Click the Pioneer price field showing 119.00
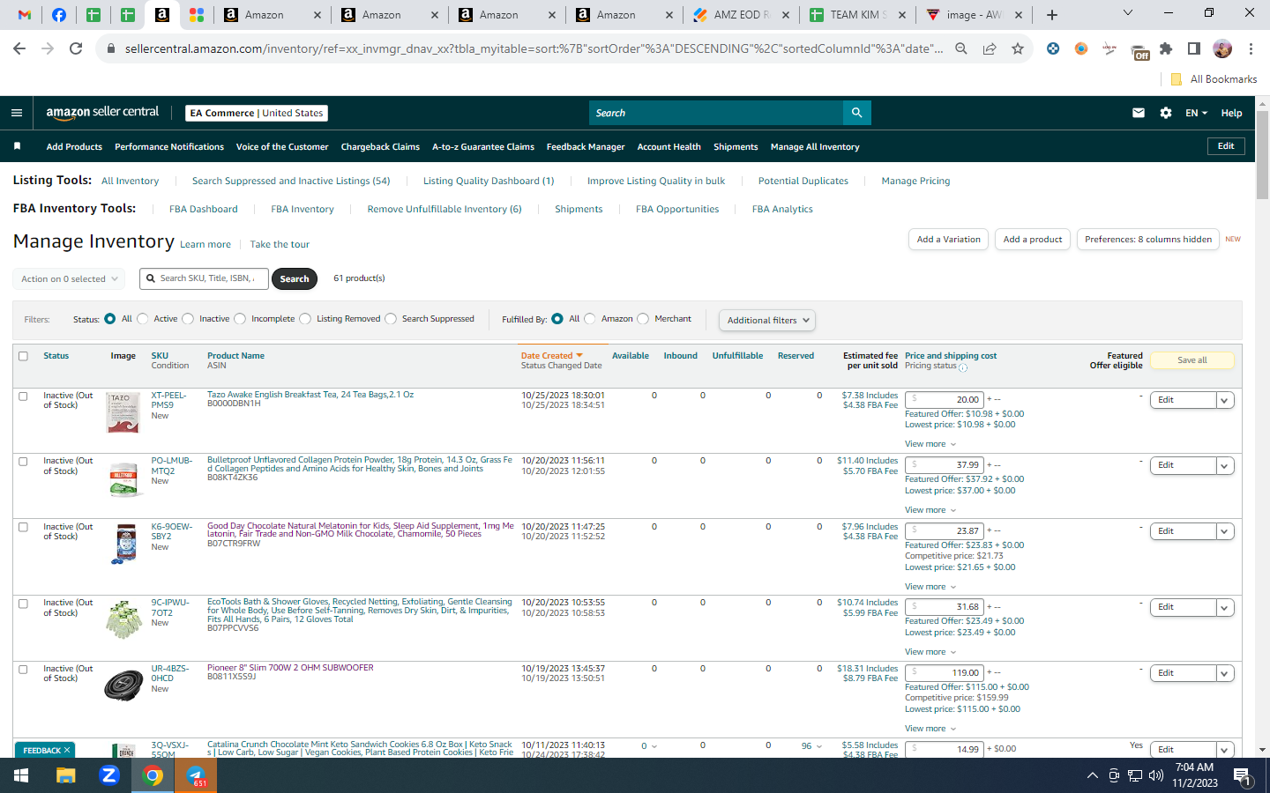The image size is (1270, 793). pos(944,673)
